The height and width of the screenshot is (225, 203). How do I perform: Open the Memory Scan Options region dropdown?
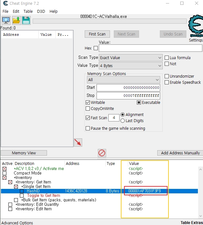(x=123, y=80)
